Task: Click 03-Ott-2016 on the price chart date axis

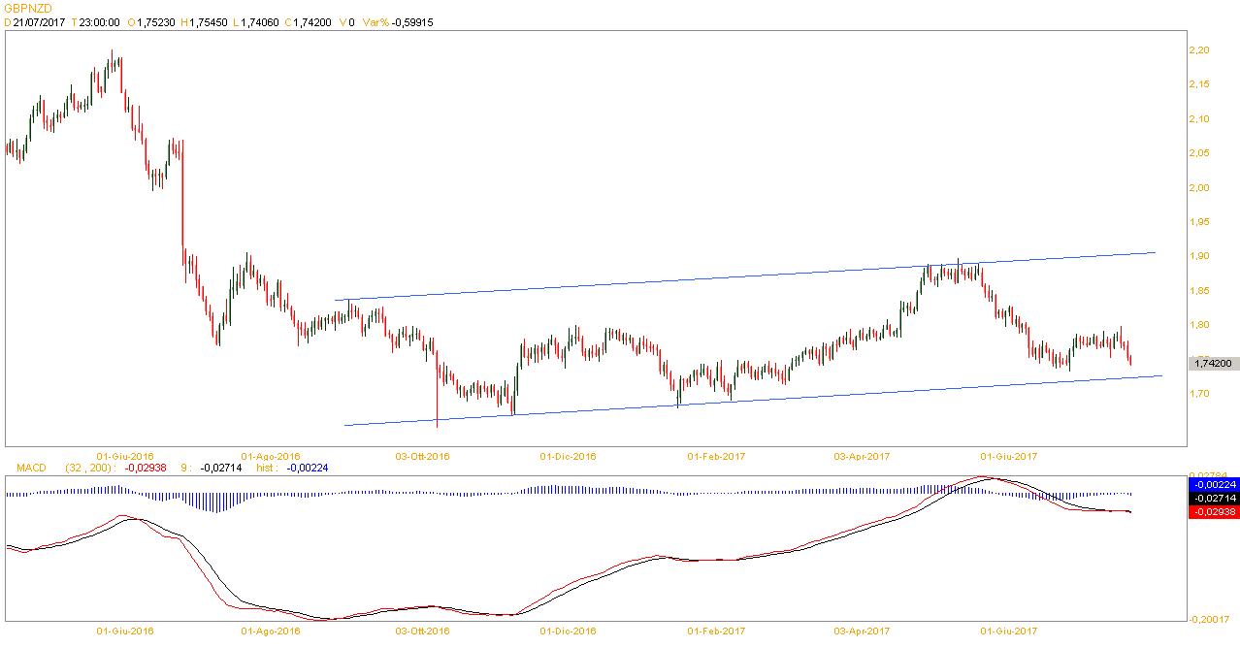Action: coord(423,455)
